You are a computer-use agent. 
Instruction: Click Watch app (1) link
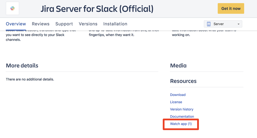pos(181,124)
